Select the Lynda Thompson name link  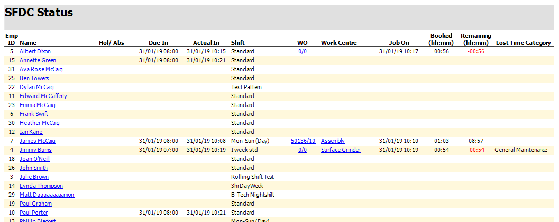(41, 186)
